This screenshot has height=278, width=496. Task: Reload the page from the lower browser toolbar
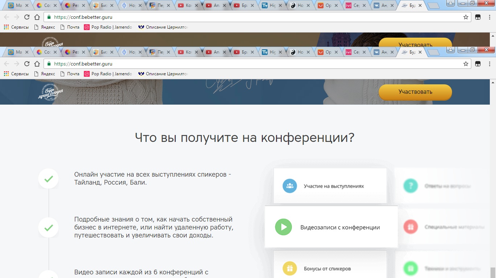pyautogui.click(x=27, y=64)
